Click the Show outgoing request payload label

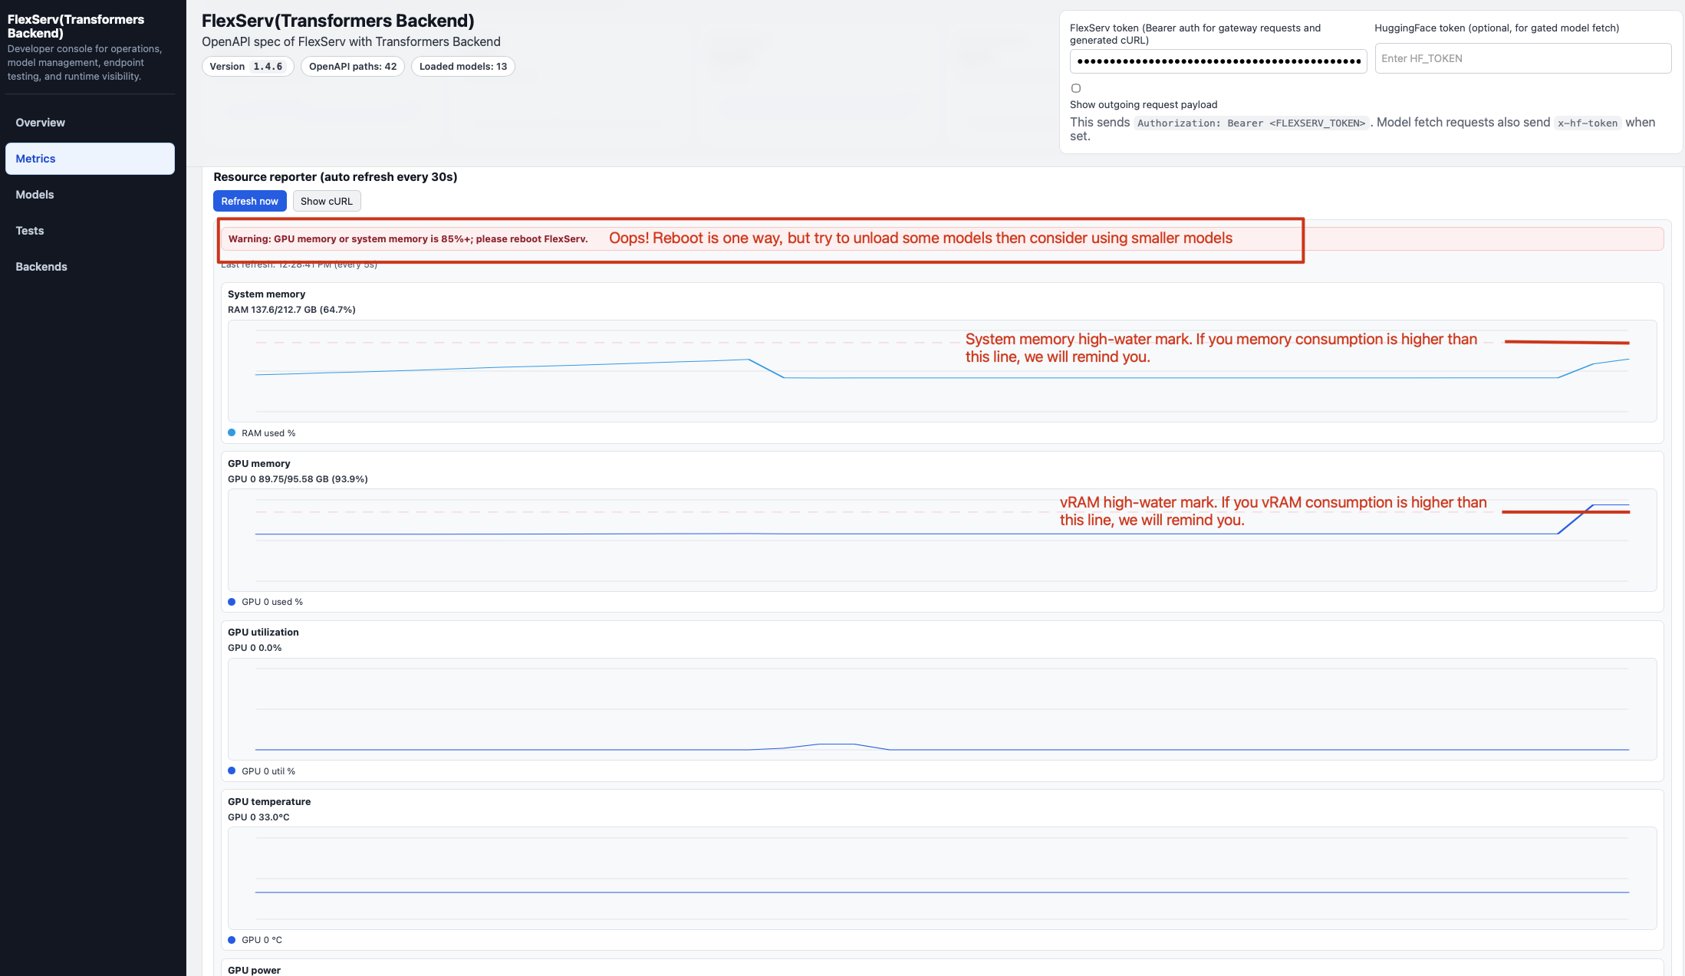point(1144,105)
